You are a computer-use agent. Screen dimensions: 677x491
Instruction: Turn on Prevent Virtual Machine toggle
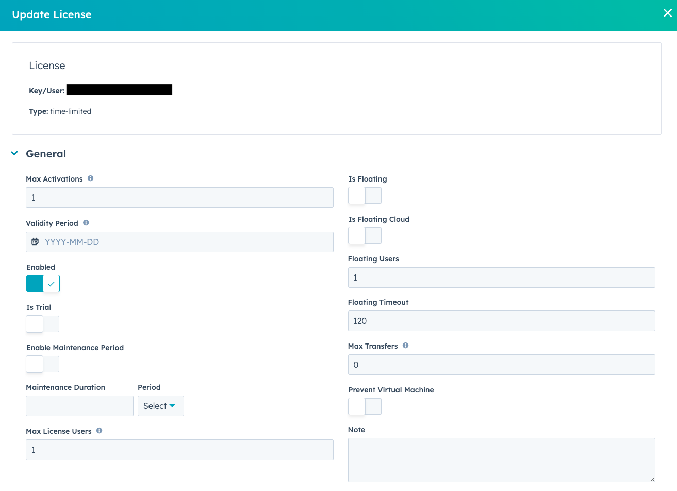click(365, 406)
